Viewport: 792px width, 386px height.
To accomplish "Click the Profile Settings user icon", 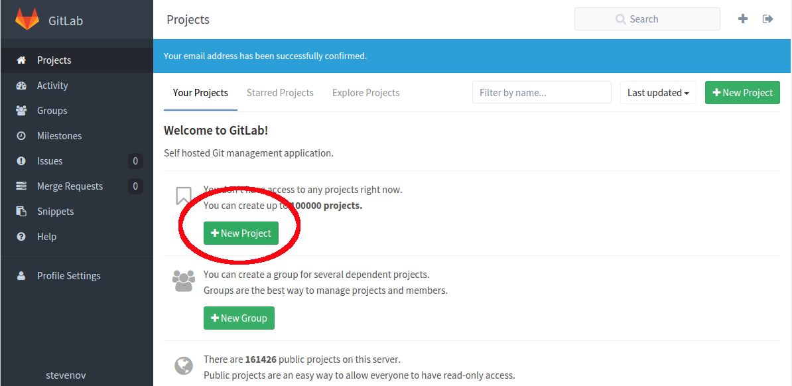I will [x=21, y=276].
